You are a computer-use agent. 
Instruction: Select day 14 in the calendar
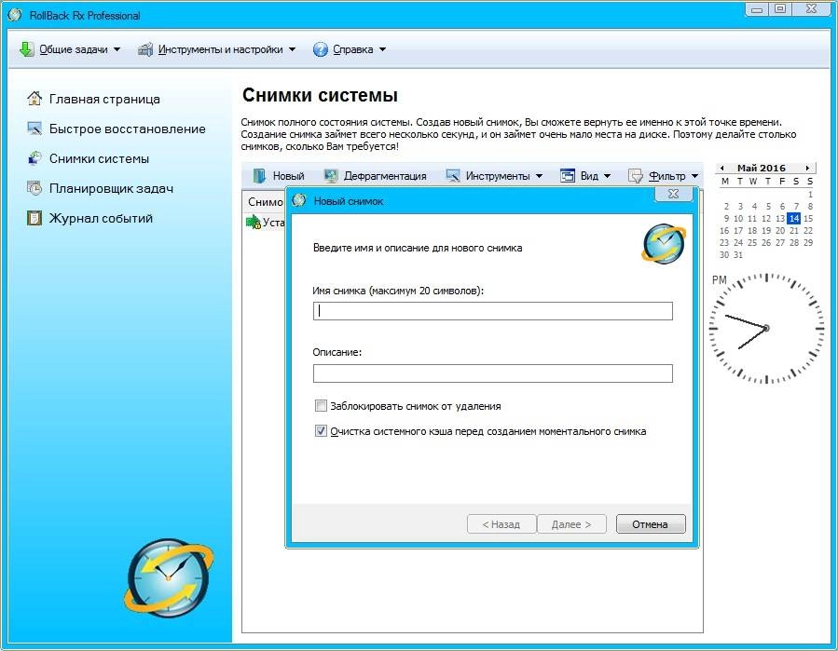tap(793, 218)
